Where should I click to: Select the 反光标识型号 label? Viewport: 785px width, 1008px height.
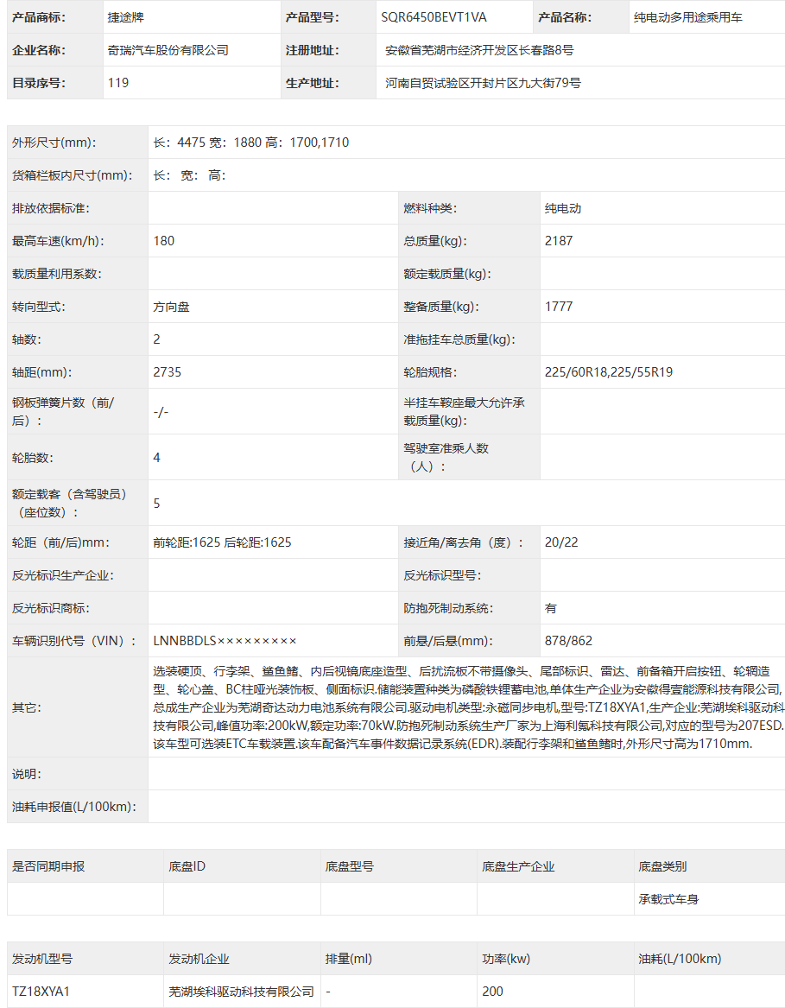442,575
